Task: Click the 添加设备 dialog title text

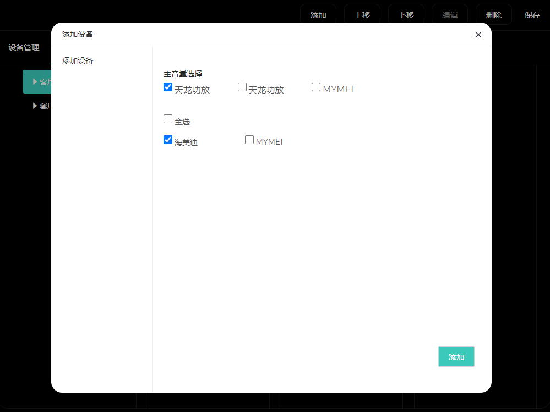Action: coord(78,34)
